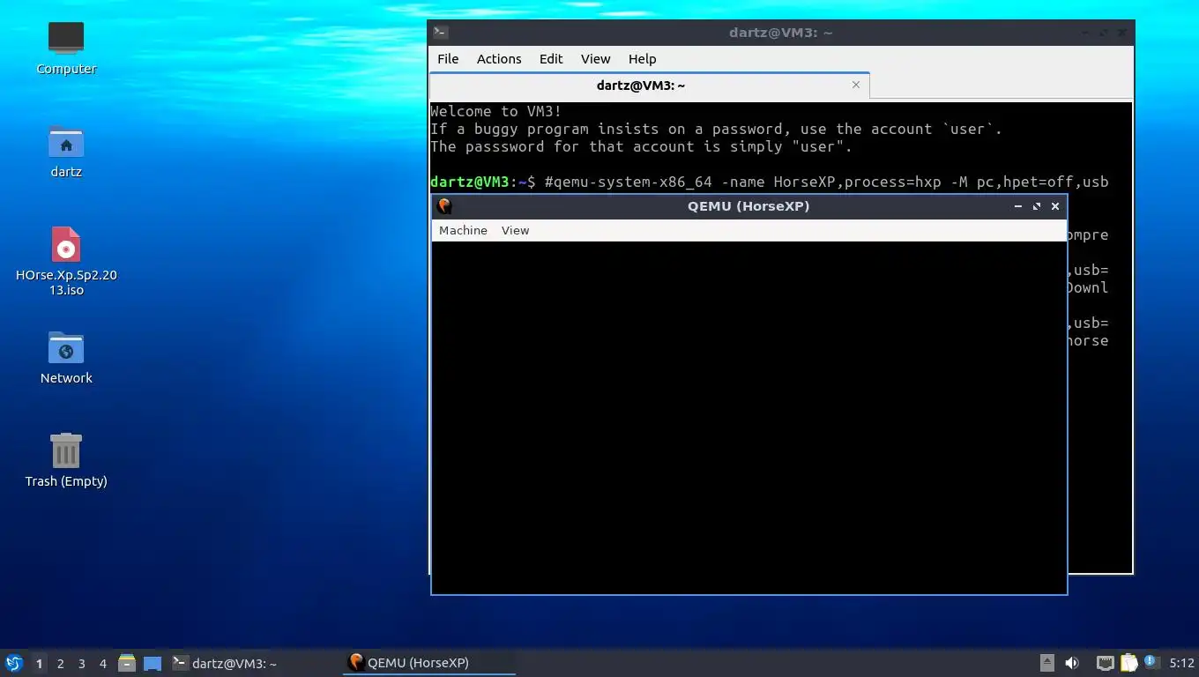Screen dimensions: 1199x677
Task: Close the dartz@VM3: ~ terminal tab
Action: tap(855, 85)
